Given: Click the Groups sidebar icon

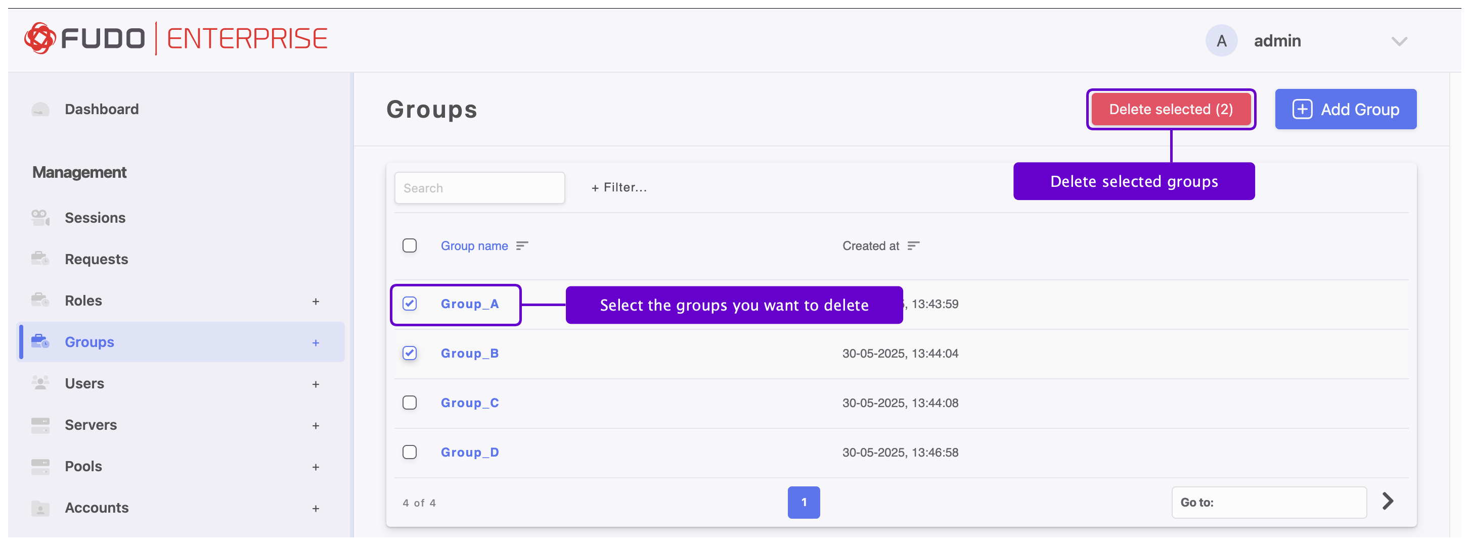Looking at the screenshot, I should [x=39, y=342].
